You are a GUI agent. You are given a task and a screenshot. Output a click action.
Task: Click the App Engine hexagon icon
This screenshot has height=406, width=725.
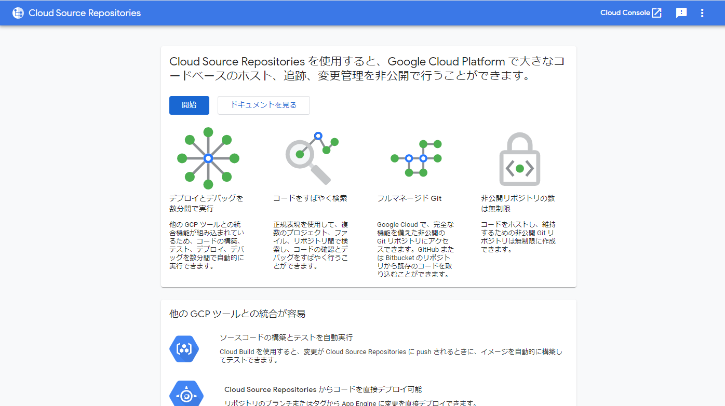(186, 394)
